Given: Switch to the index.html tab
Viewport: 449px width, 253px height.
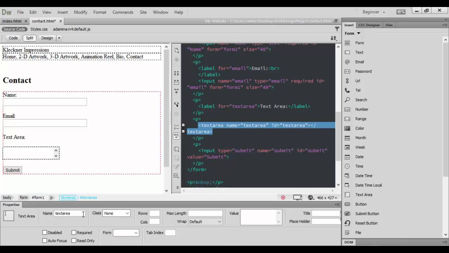Looking at the screenshot, I should [x=12, y=21].
